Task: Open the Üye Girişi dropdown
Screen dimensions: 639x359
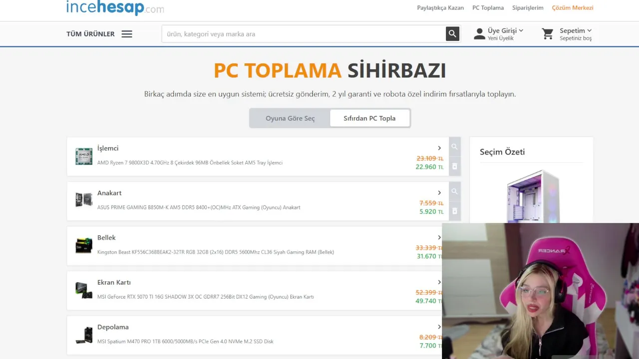Action: point(505,30)
